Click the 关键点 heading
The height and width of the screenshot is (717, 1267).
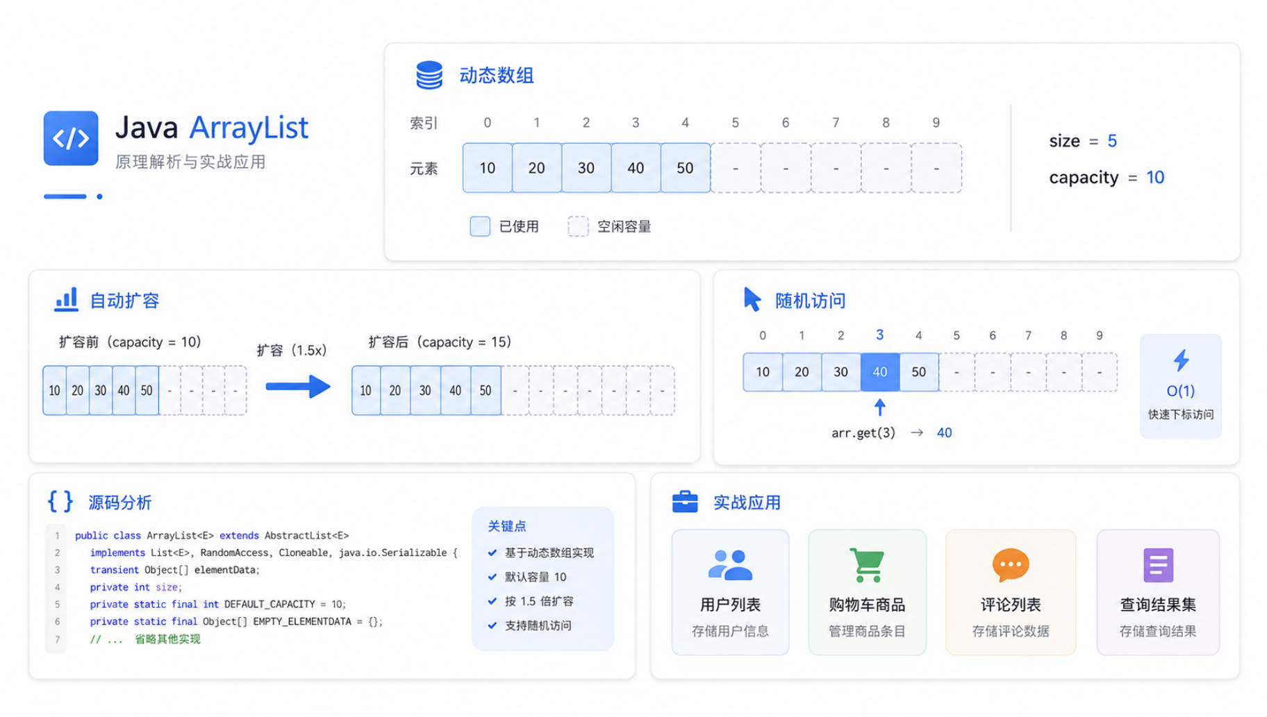507,526
